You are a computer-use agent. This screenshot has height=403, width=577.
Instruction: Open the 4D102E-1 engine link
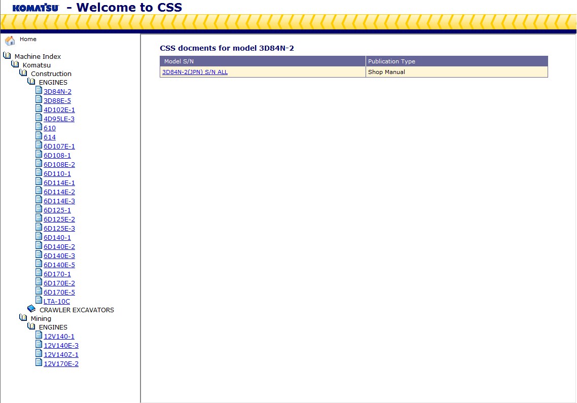pyautogui.click(x=59, y=109)
